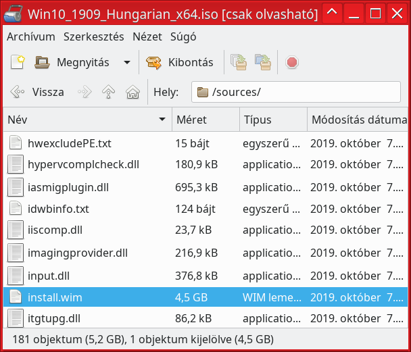Click the archive manager title bar icon
This screenshot has width=411, height=352.
pyautogui.click(x=13, y=13)
